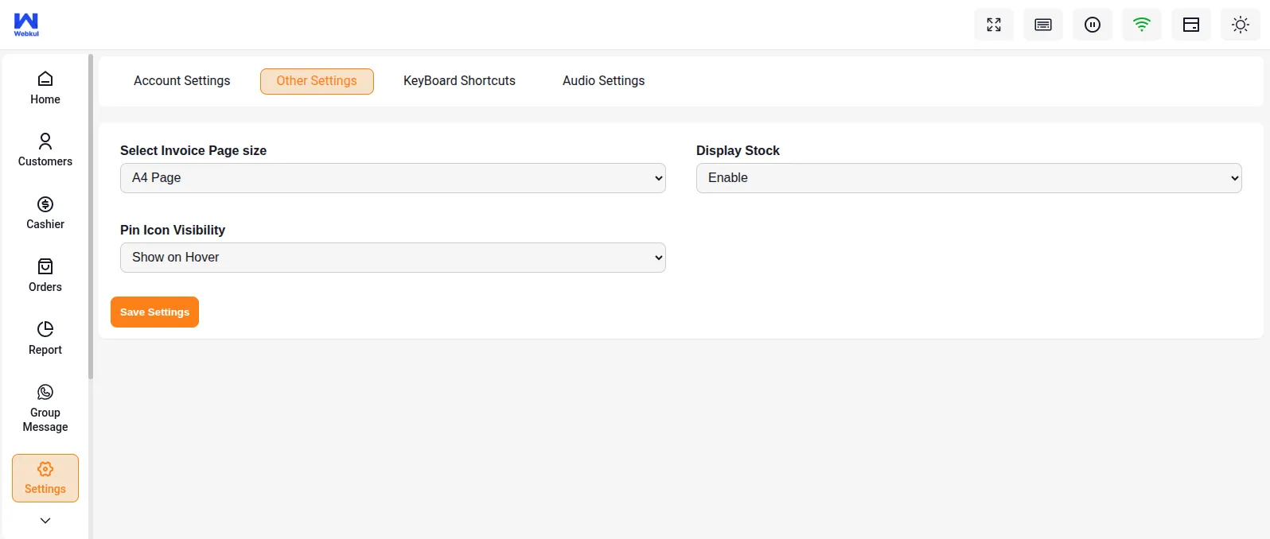
Task: Click the Webkul logo
Action: click(26, 25)
